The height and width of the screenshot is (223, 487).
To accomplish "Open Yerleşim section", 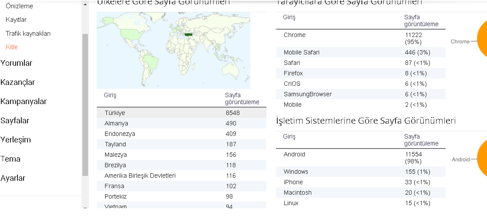I will [16, 140].
